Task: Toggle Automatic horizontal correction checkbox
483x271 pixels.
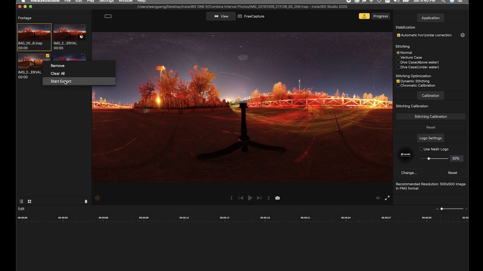Action: 398,35
